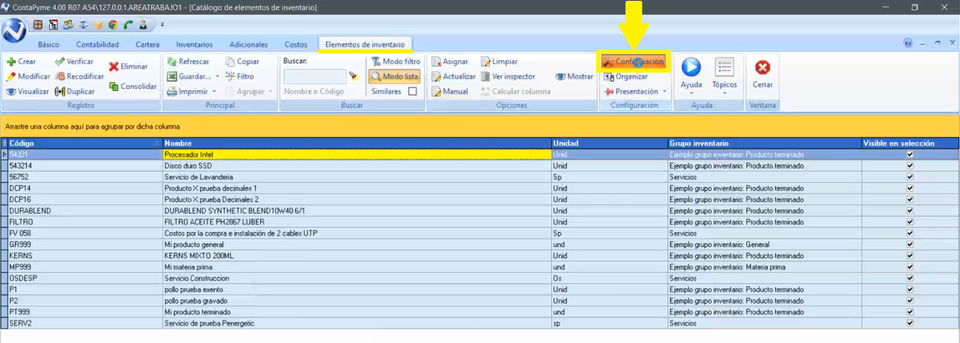Activate Modo lista
The width and height of the screenshot is (960, 343).
pos(395,77)
